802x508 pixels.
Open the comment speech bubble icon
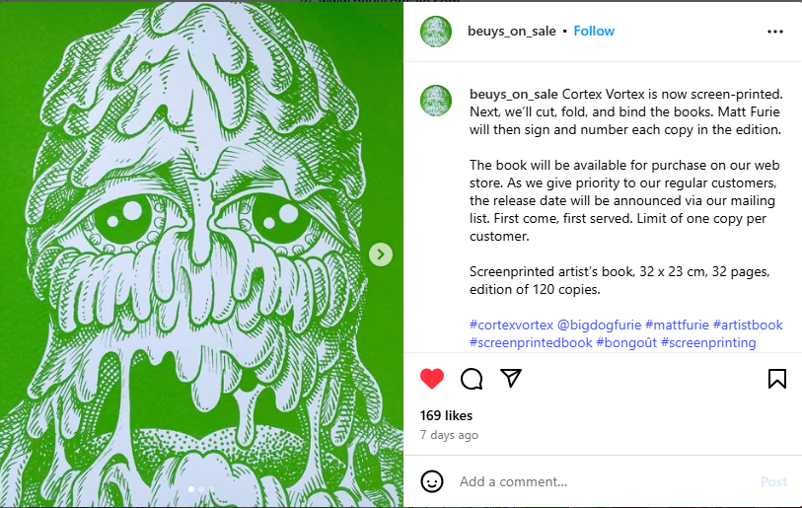pos(472,379)
